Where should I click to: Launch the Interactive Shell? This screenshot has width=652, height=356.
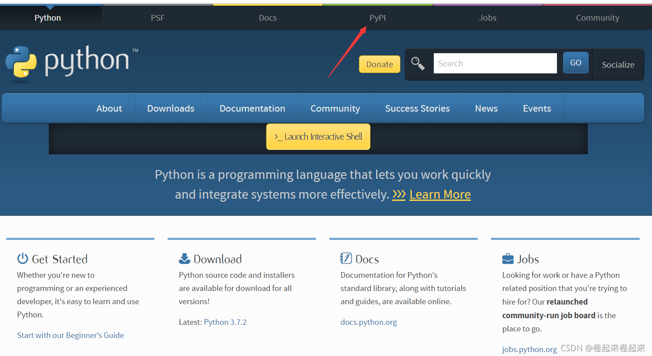[x=318, y=137]
